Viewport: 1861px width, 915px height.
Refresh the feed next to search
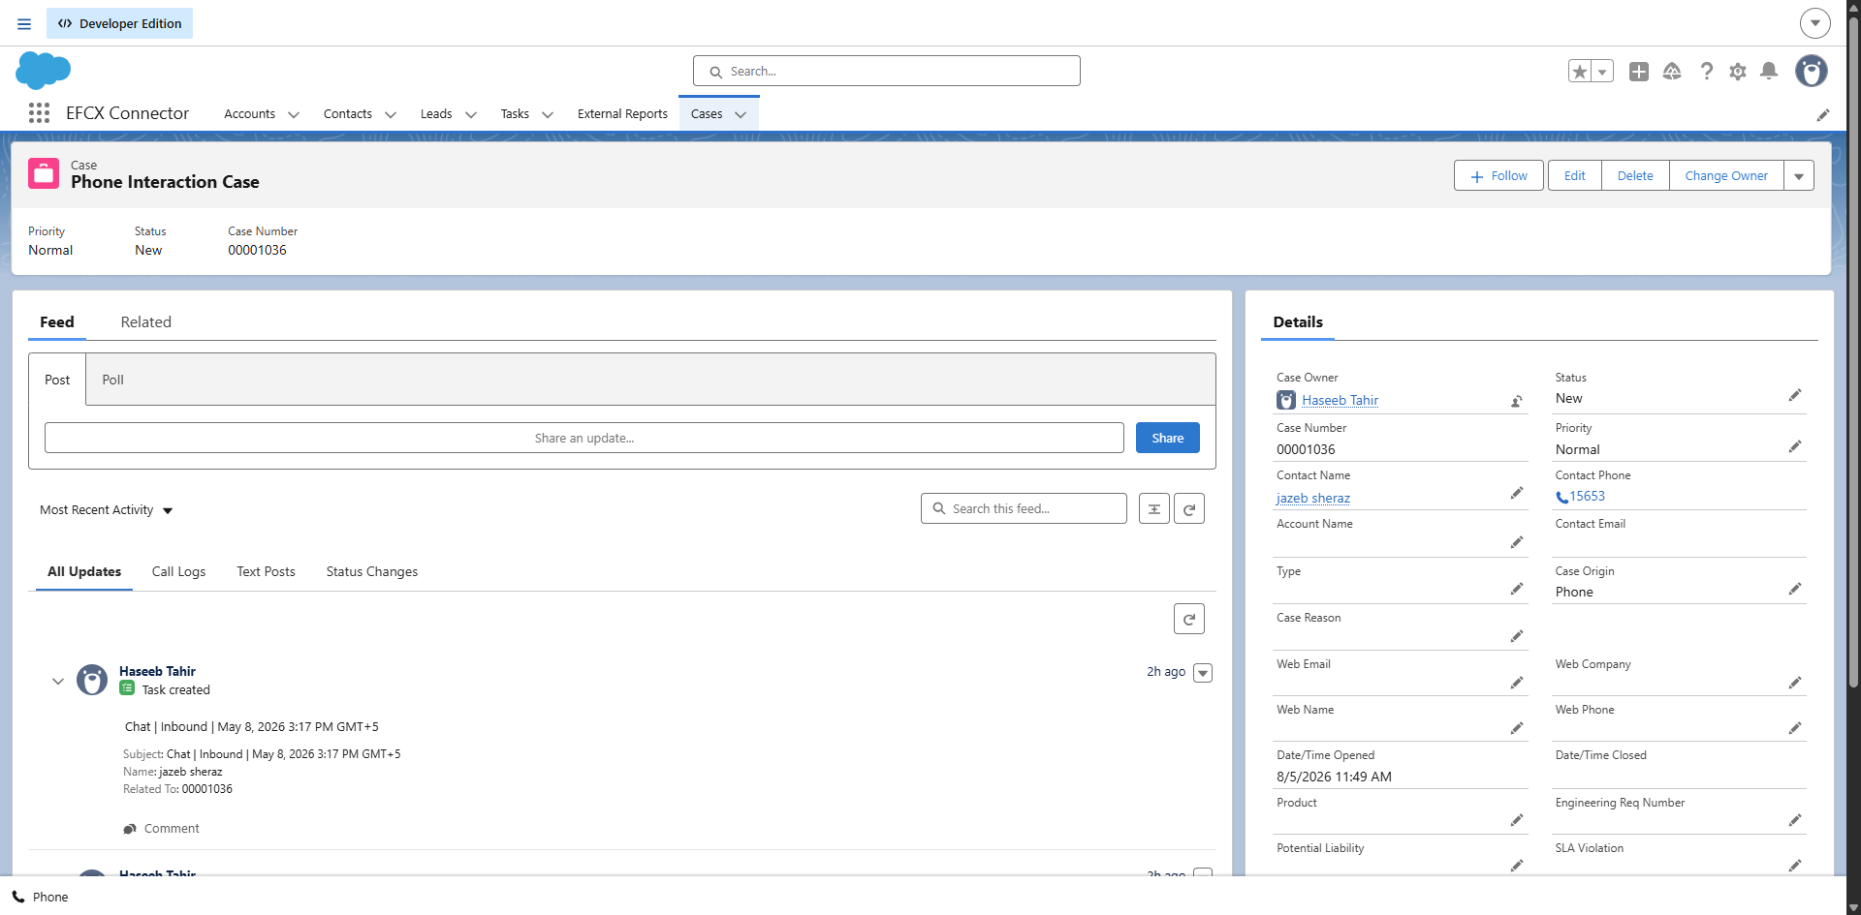1189,508
